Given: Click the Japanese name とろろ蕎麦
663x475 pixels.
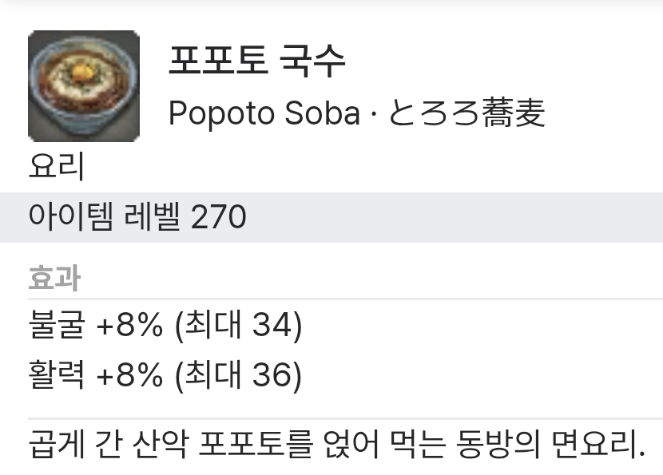Looking at the screenshot, I should tap(466, 114).
